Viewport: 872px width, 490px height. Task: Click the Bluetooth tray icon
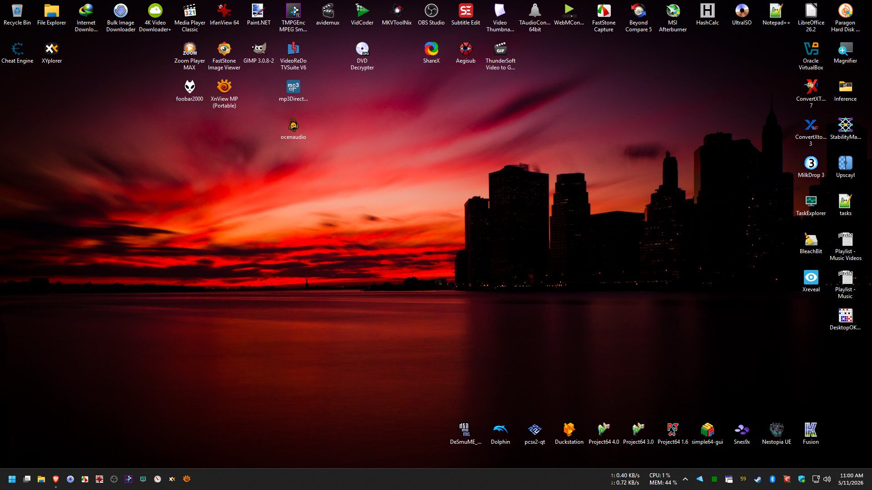[772, 479]
